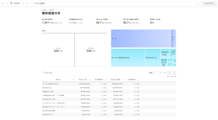This screenshot has width=218, height=120.
Task: Open the 当月仕入高 column sort chevron
Action: point(89,80)
